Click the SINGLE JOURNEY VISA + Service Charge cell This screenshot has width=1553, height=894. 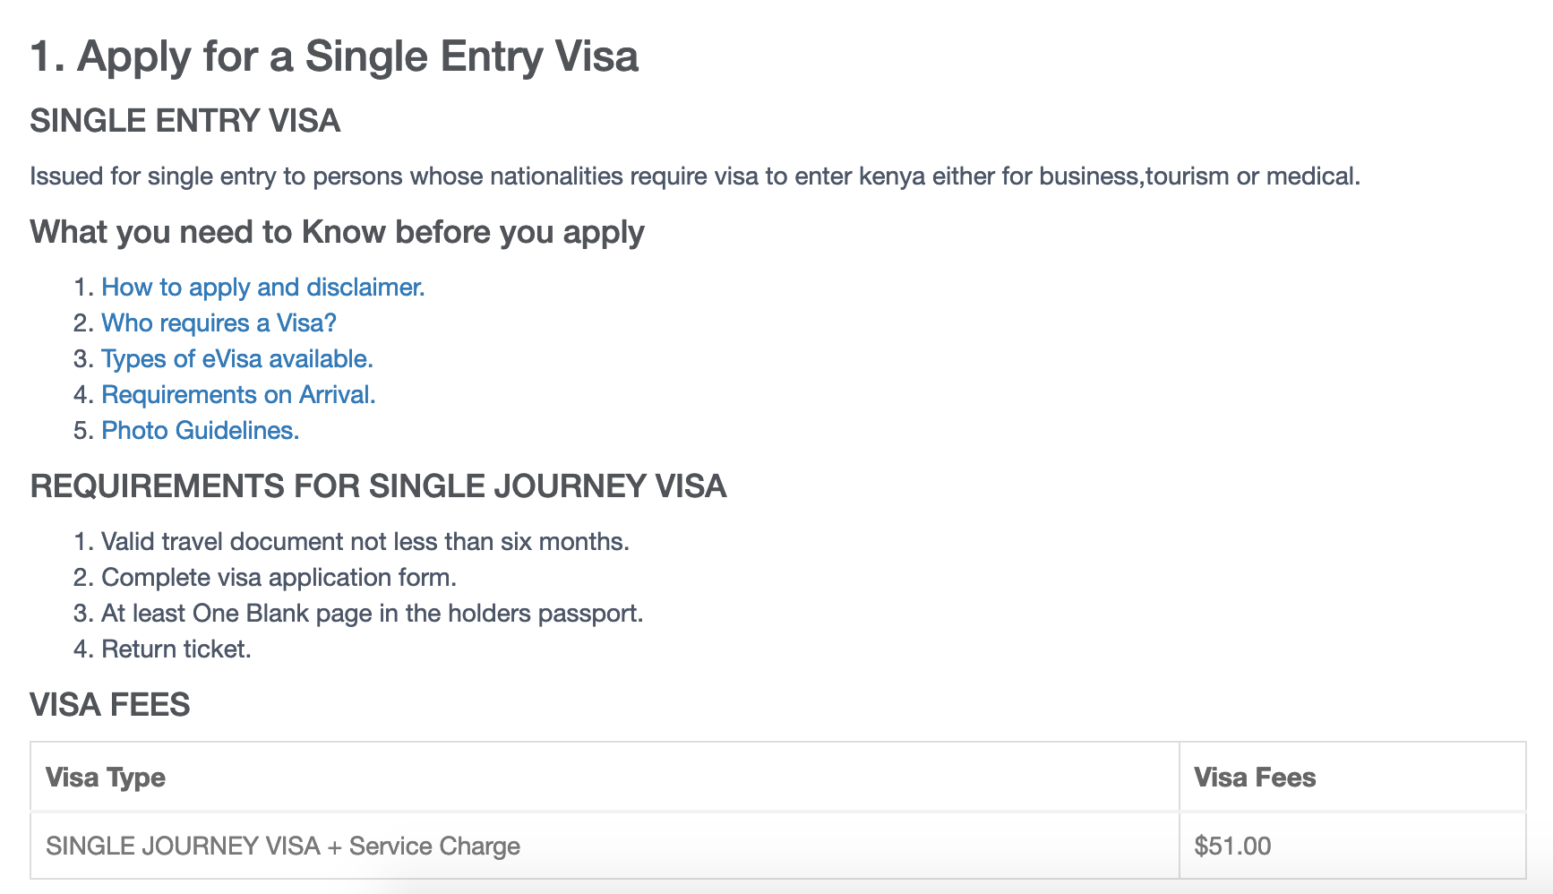click(x=605, y=846)
